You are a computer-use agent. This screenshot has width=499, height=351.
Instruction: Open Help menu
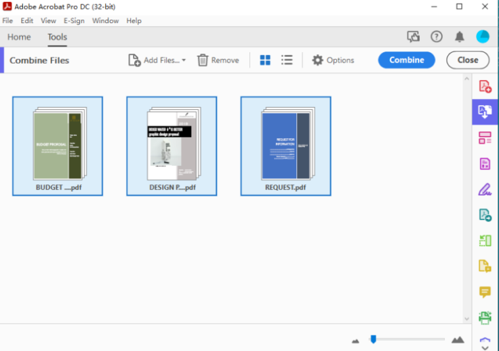click(x=134, y=20)
